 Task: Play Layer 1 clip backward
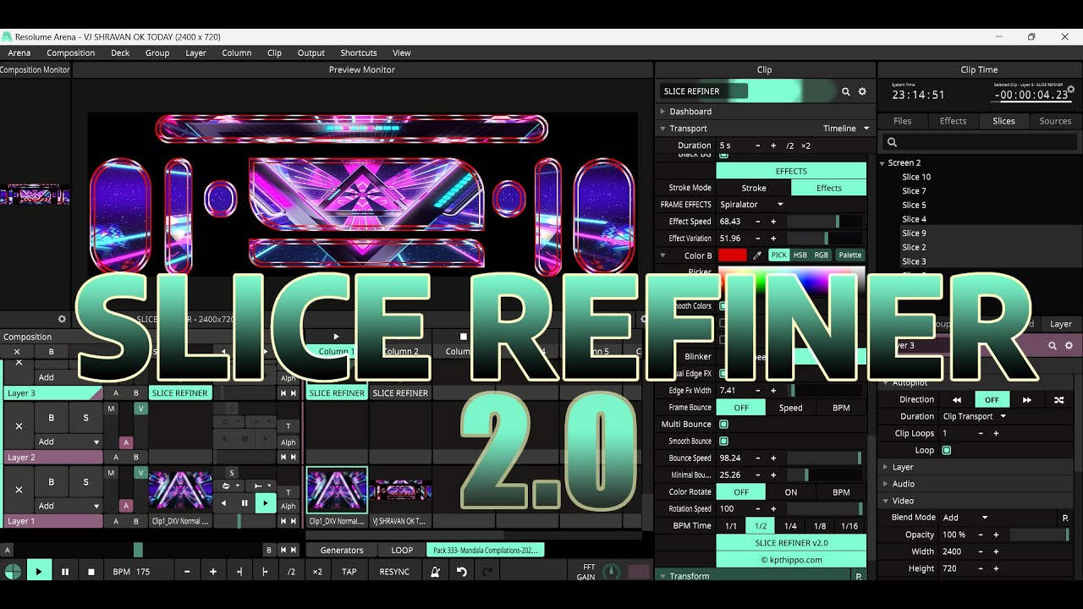(224, 502)
